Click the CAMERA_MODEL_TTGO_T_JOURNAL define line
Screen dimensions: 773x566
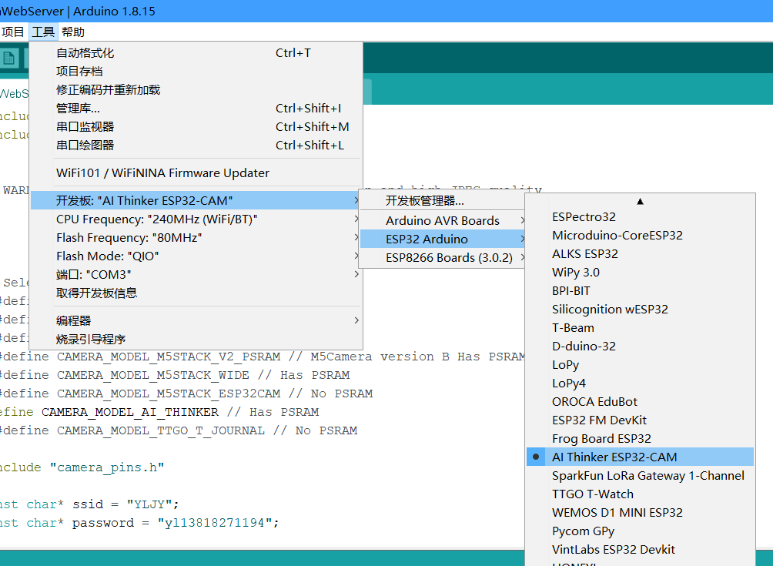[179, 431]
